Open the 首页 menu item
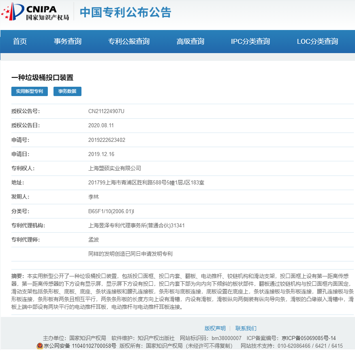Image resolution: width=355 pixels, height=351 pixels. pos(20,41)
